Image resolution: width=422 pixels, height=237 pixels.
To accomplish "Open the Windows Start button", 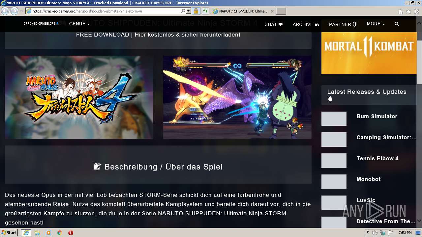I will pyautogui.click(x=9, y=233).
